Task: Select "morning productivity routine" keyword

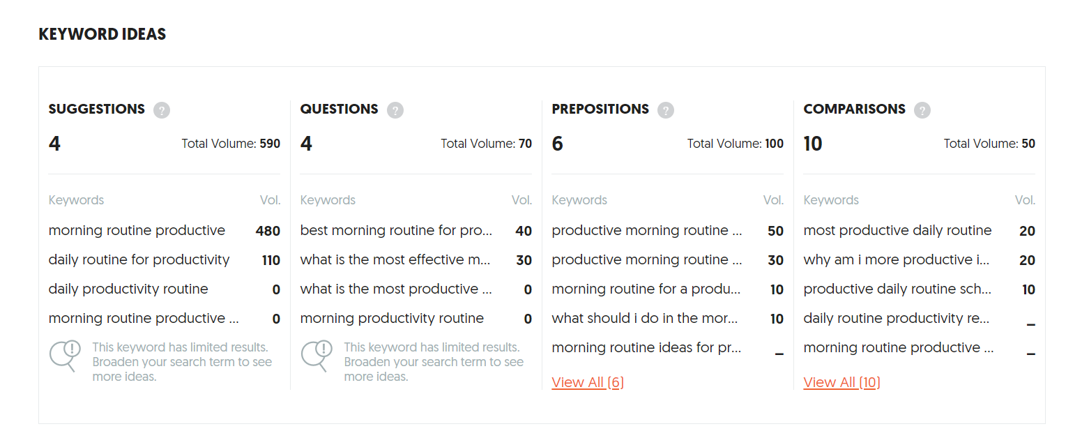Action: [x=392, y=318]
